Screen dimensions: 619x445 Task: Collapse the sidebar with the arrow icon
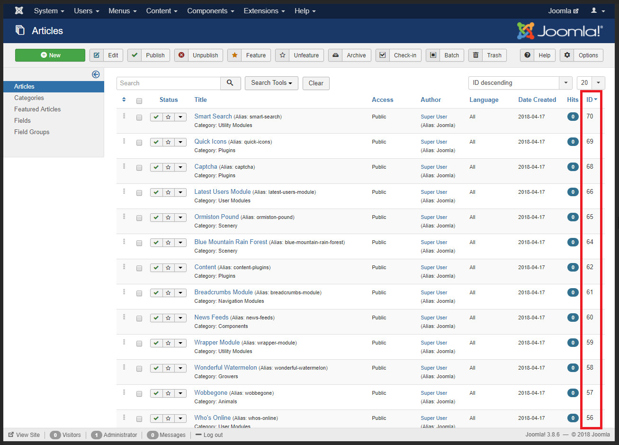tap(96, 74)
